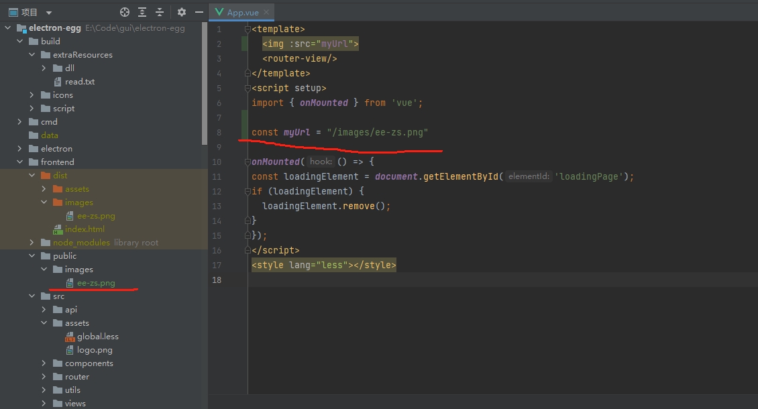Collapse the images chevron under public

[x=44, y=270]
